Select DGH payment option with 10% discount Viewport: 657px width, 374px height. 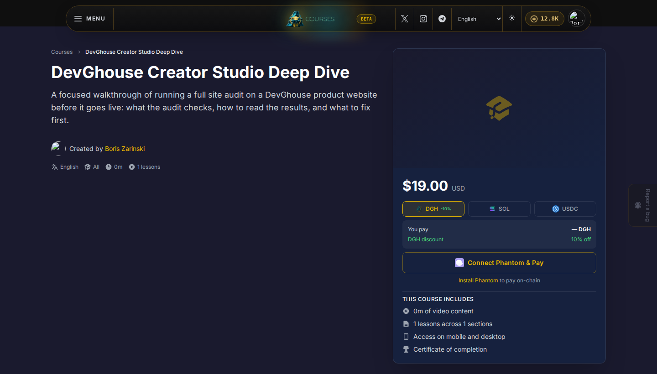(x=433, y=209)
